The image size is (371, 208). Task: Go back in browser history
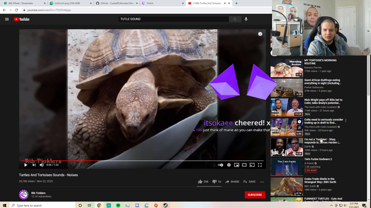pyautogui.click(x=4, y=10)
